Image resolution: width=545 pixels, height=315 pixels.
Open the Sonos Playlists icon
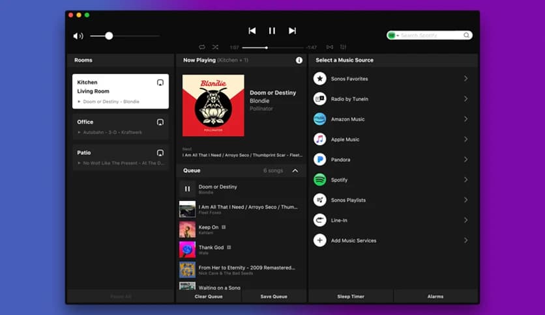tap(320, 200)
